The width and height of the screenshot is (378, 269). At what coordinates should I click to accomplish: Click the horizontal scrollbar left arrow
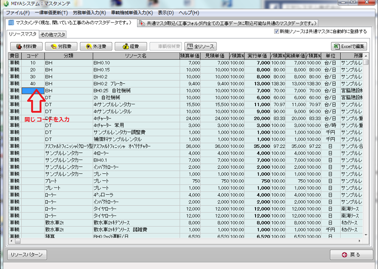pyautogui.click(x=11, y=241)
